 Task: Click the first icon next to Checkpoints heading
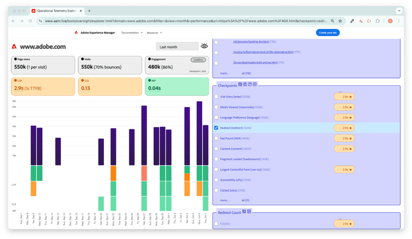point(240,84)
